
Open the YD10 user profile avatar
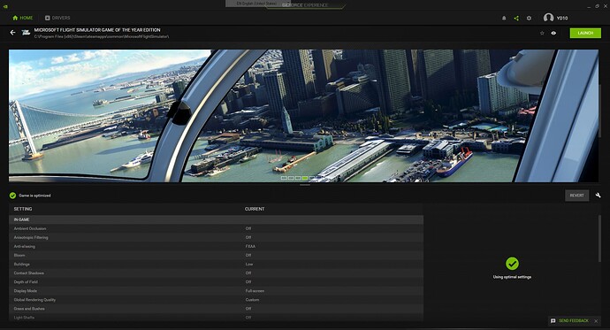[x=548, y=18]
